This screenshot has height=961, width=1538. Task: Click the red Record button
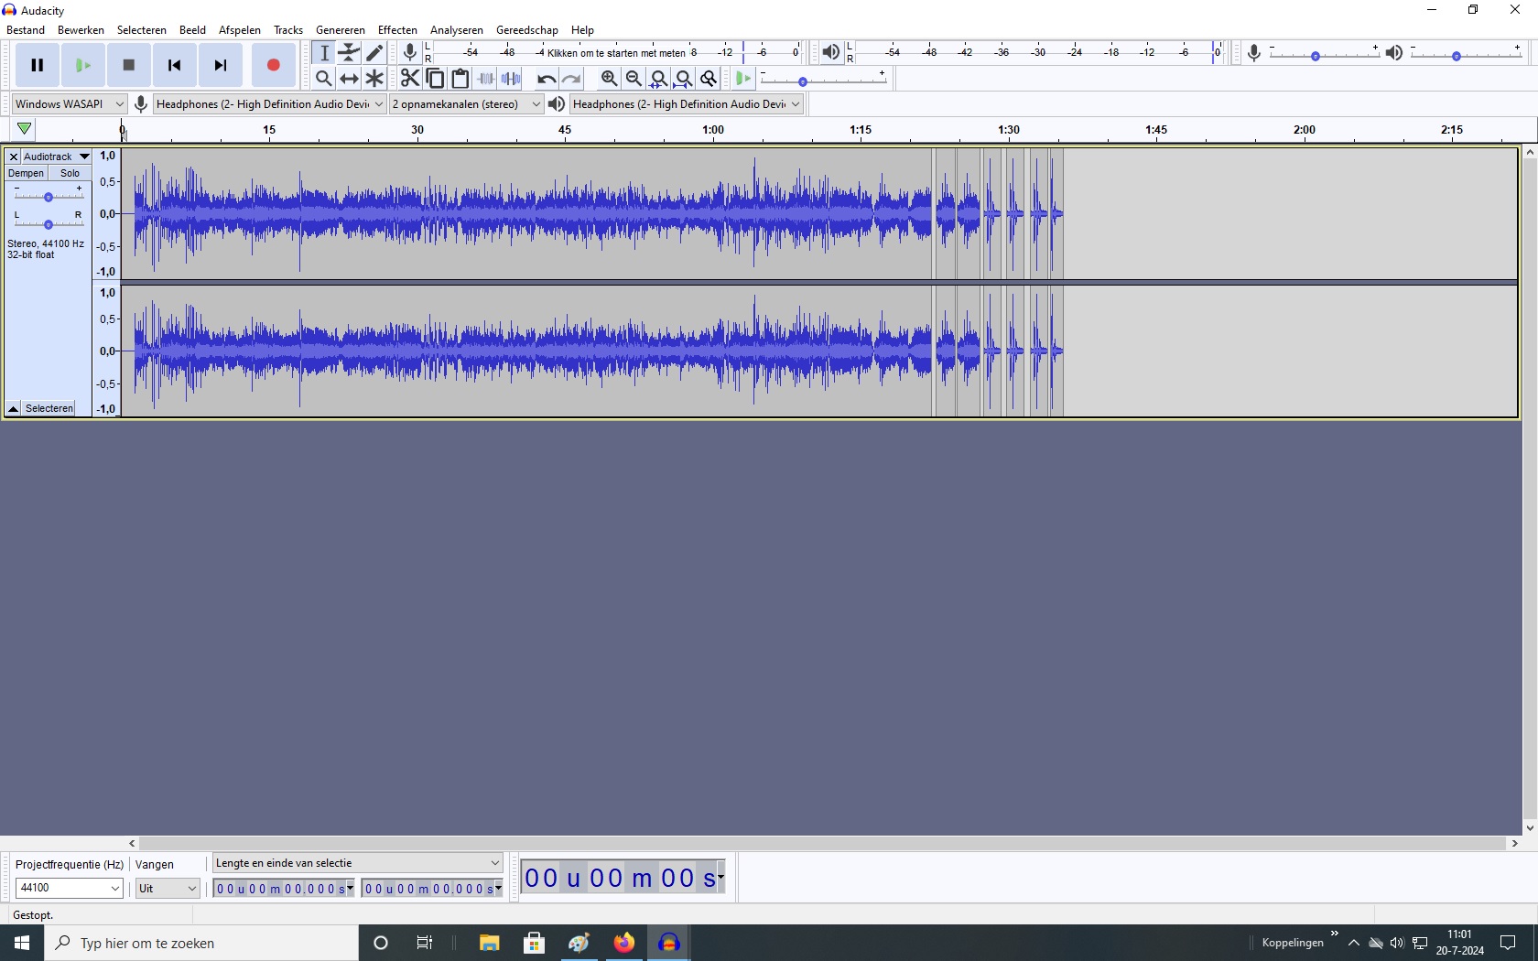[x=273, y=65]
